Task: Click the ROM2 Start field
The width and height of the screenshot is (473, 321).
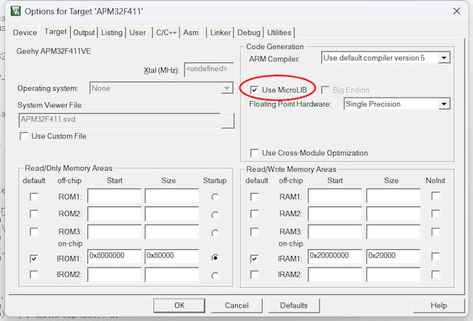Action: coord(114,214)
